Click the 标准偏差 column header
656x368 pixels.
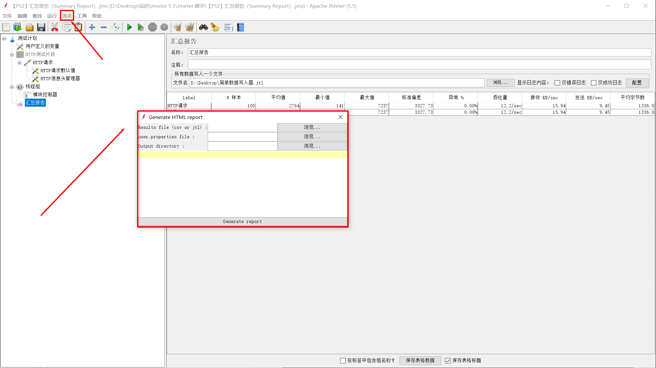[411, 97]
